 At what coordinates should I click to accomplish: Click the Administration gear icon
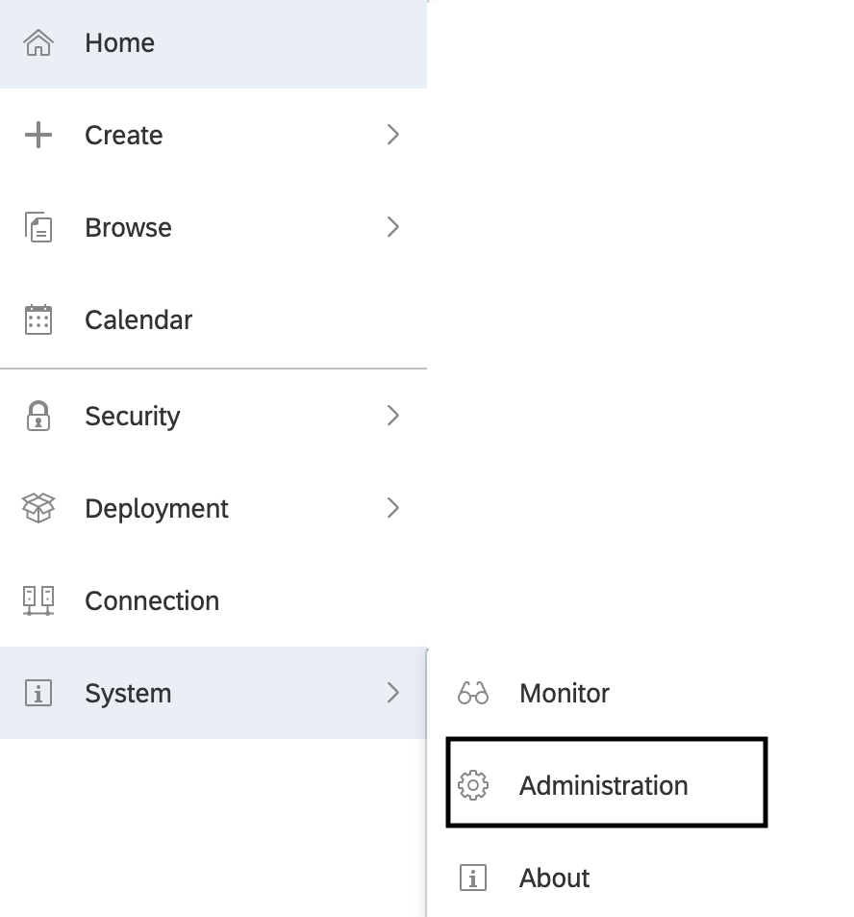pos(473,785)
